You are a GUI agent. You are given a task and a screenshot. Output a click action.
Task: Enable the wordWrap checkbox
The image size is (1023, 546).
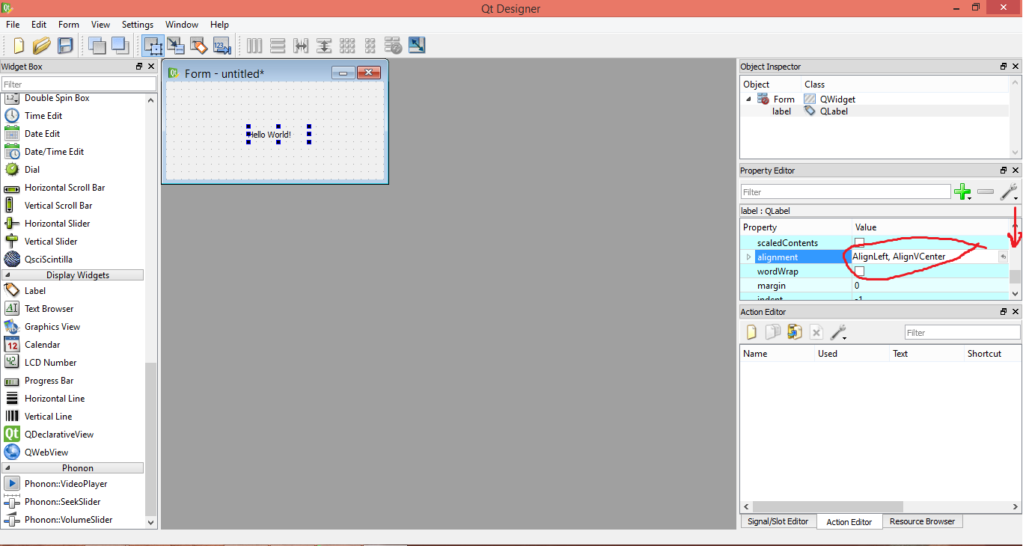pyautogui.click(x=859, y=271)
